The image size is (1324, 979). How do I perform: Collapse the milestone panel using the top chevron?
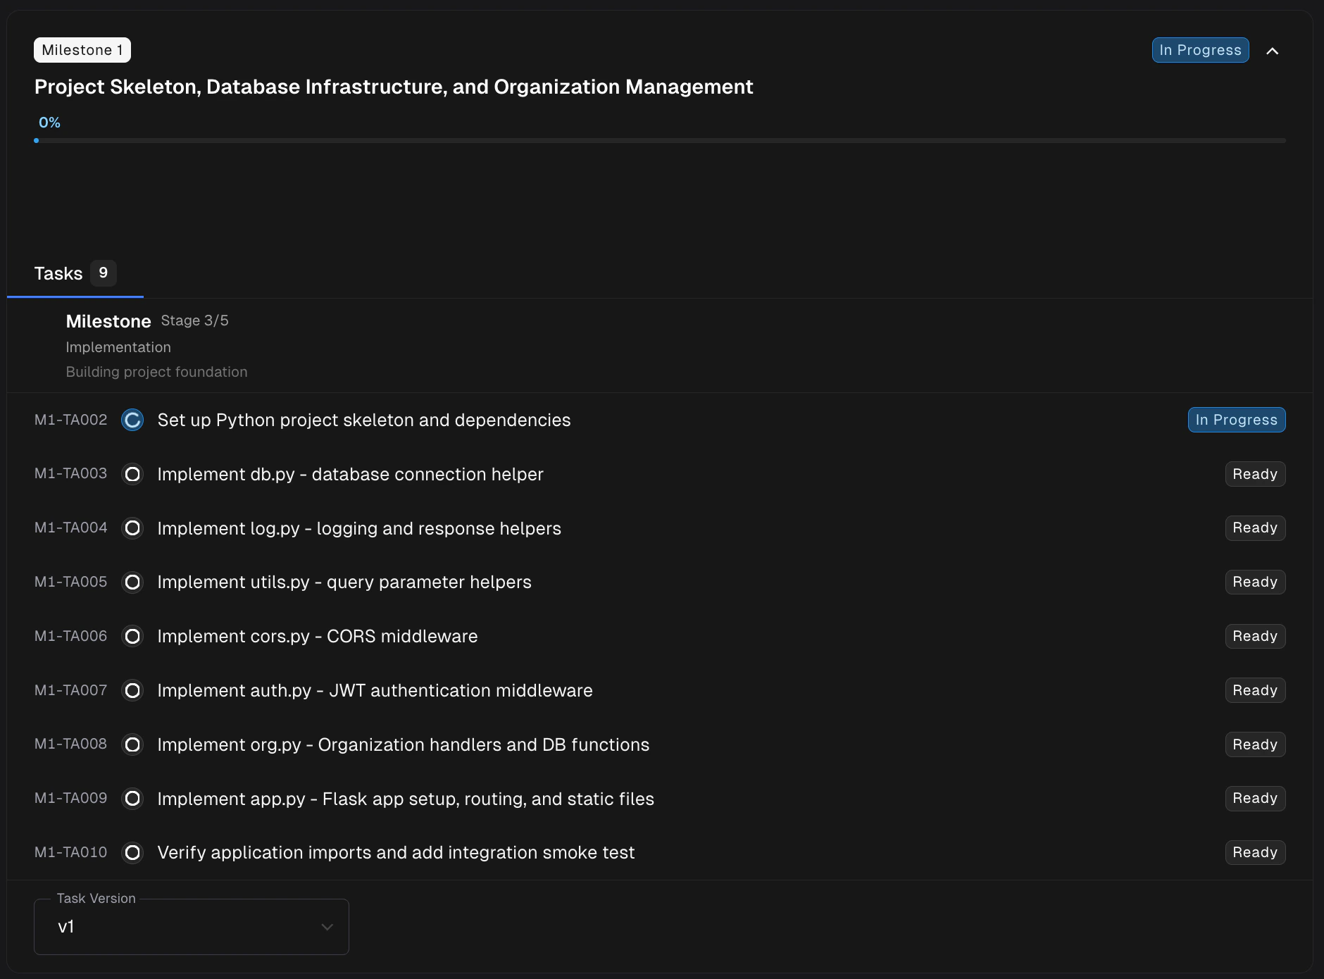(1273, 50)
